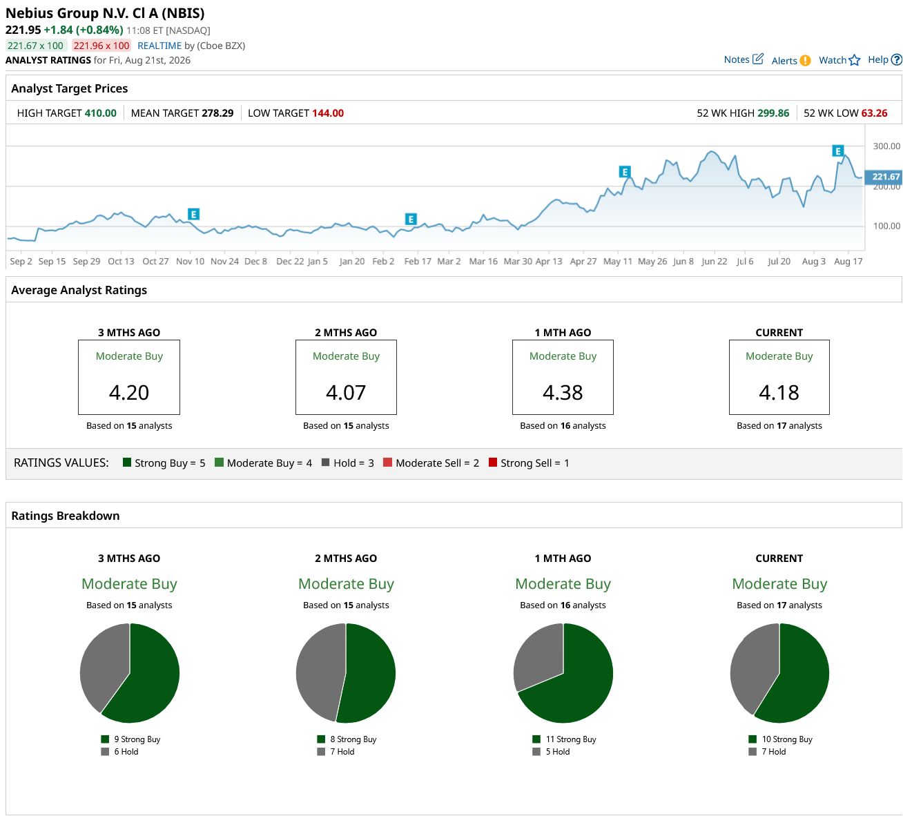
Task: Click the Strong Buy = 5 legend swatch
Action: point(127,463)
